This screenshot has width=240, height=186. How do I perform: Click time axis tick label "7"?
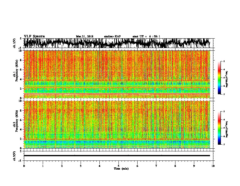[x=156, y=166]
